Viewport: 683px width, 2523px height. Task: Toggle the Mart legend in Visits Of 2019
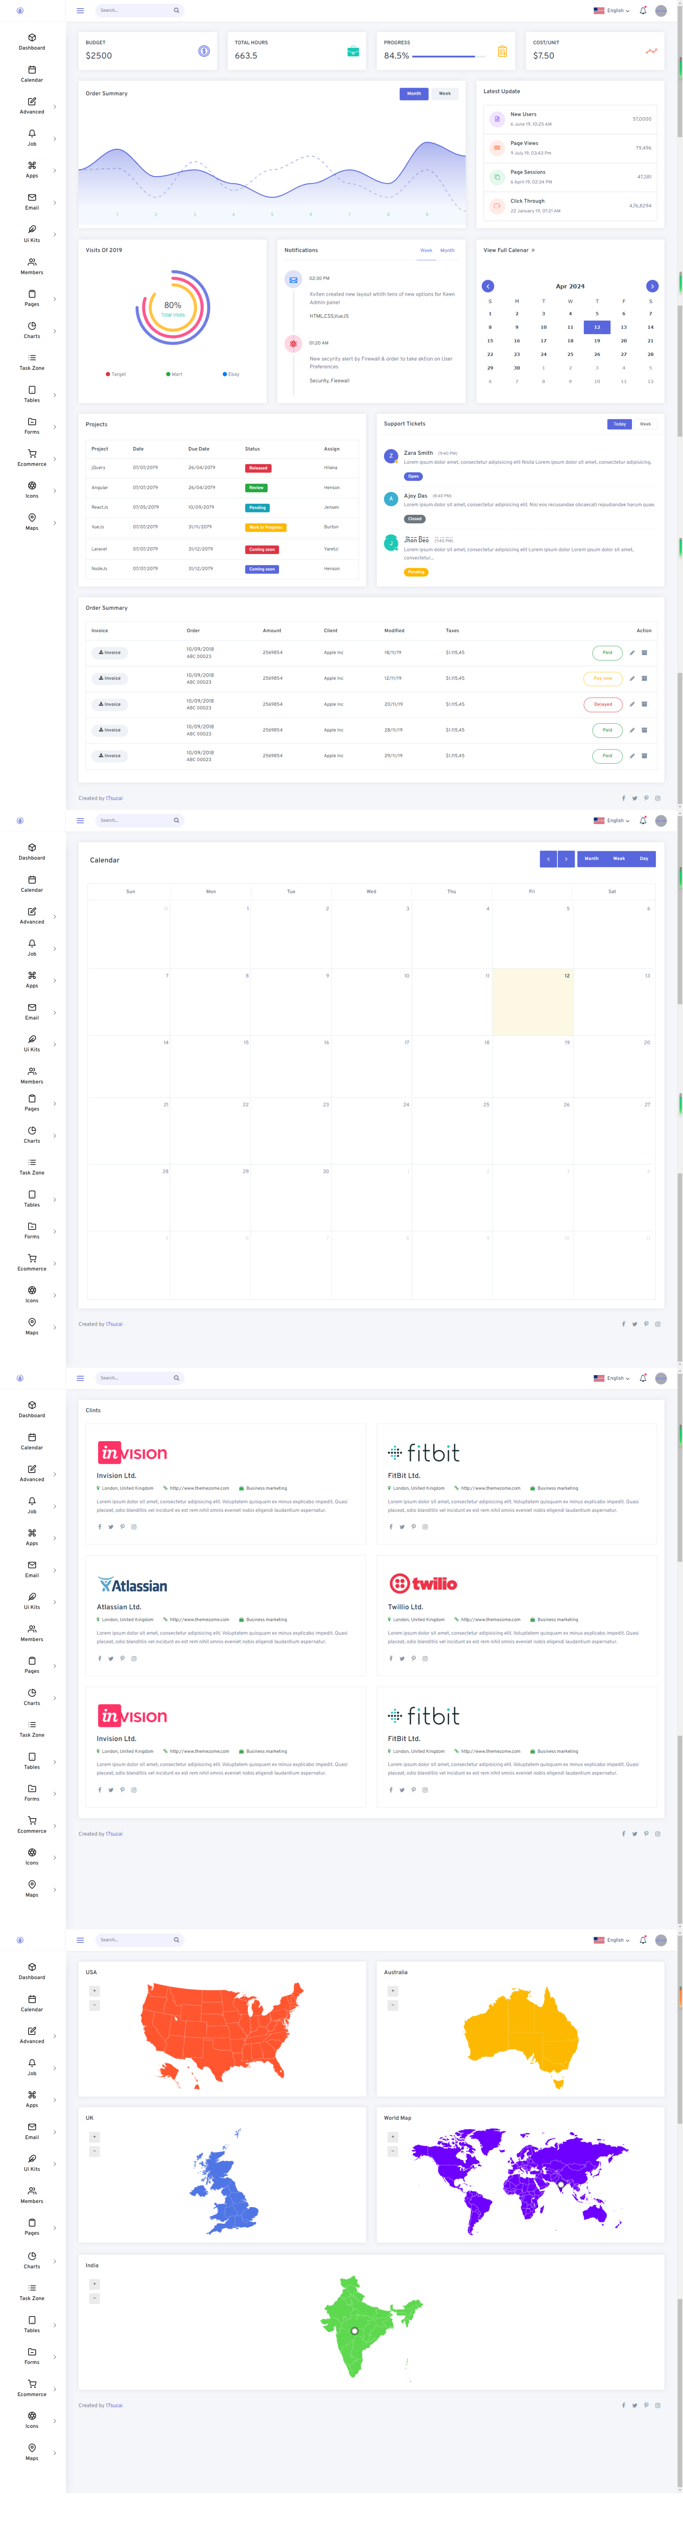point(174,374)
